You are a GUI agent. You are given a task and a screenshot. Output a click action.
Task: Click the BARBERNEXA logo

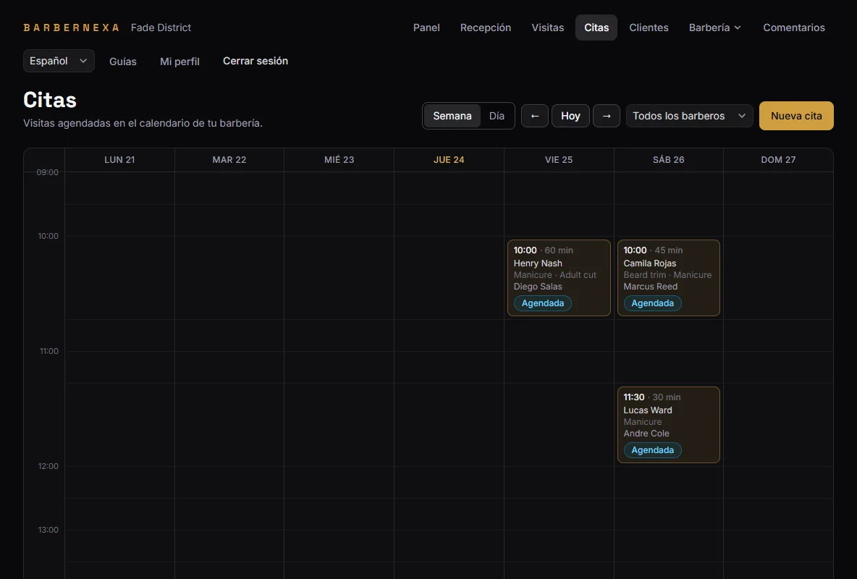(71, 28)
